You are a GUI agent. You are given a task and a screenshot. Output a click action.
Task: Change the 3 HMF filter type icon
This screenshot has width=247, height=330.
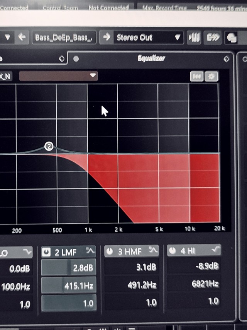click(x=153, y=250)
